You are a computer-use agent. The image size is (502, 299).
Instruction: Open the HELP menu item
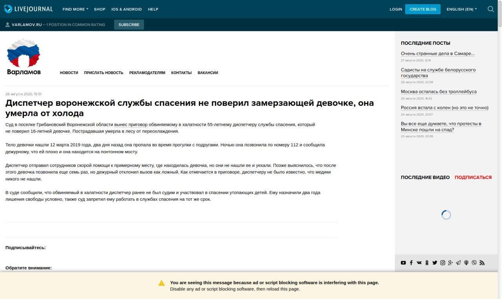click(x=153, y=9)
